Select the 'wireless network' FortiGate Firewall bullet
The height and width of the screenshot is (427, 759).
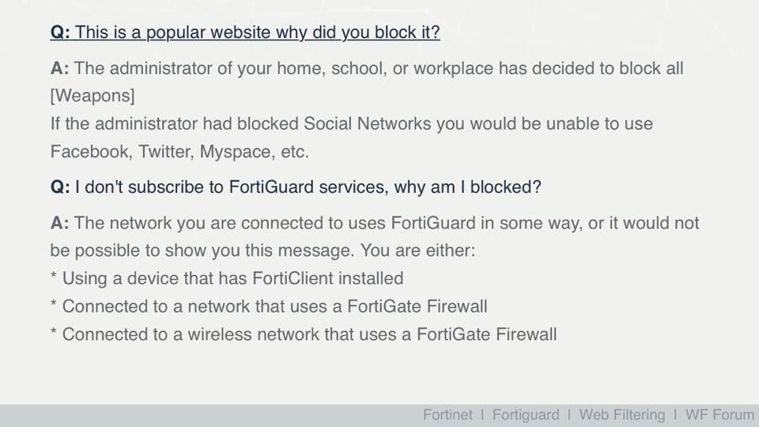[304, 334]
